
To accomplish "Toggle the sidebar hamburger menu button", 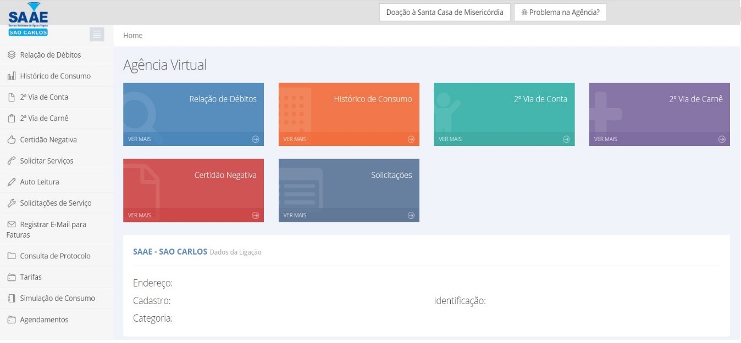I will pyautogui.click(x=97, y=34).
